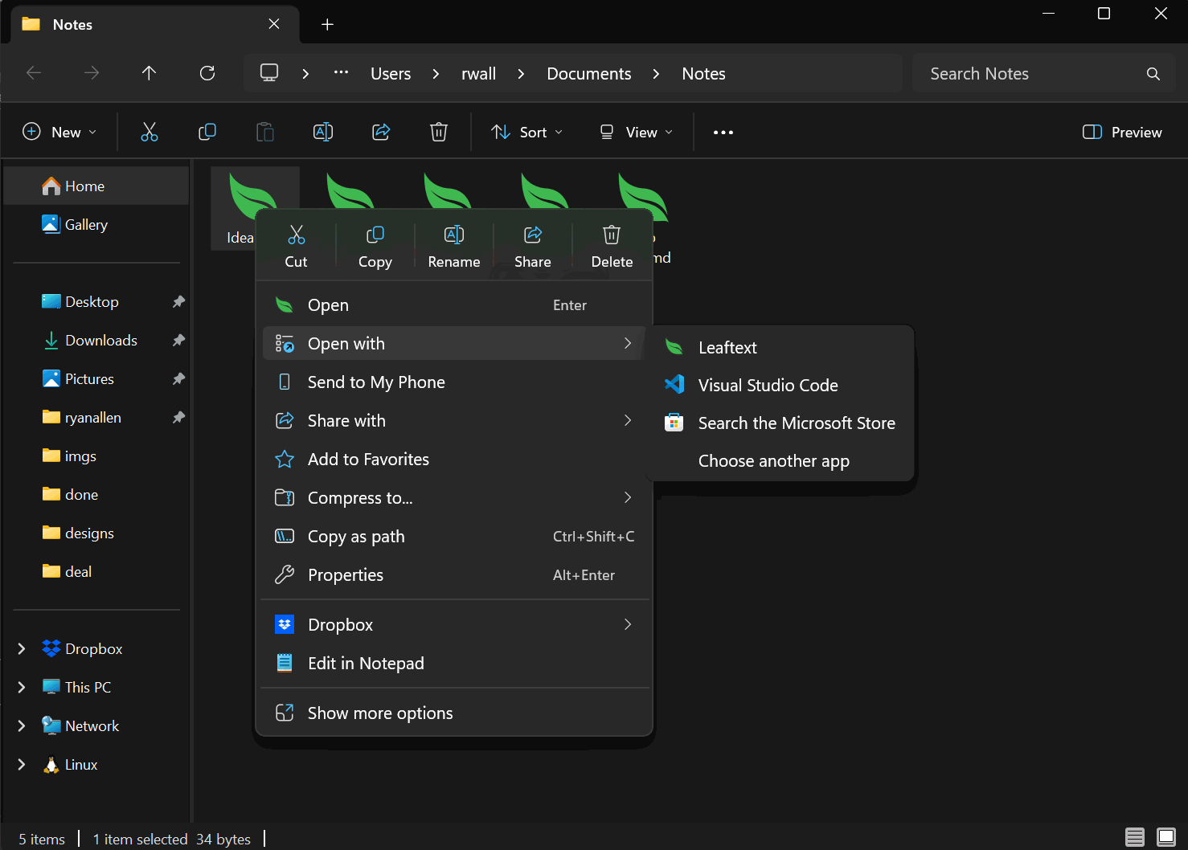
Task: Click the toolbar Cut scissors icon
Action: point(150,132)
